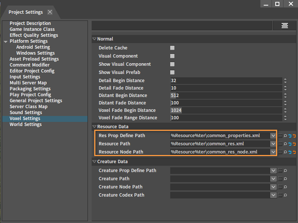
Task: Click the magnifier icon for Creature Codex Path
Action: (x=285, y=195)
